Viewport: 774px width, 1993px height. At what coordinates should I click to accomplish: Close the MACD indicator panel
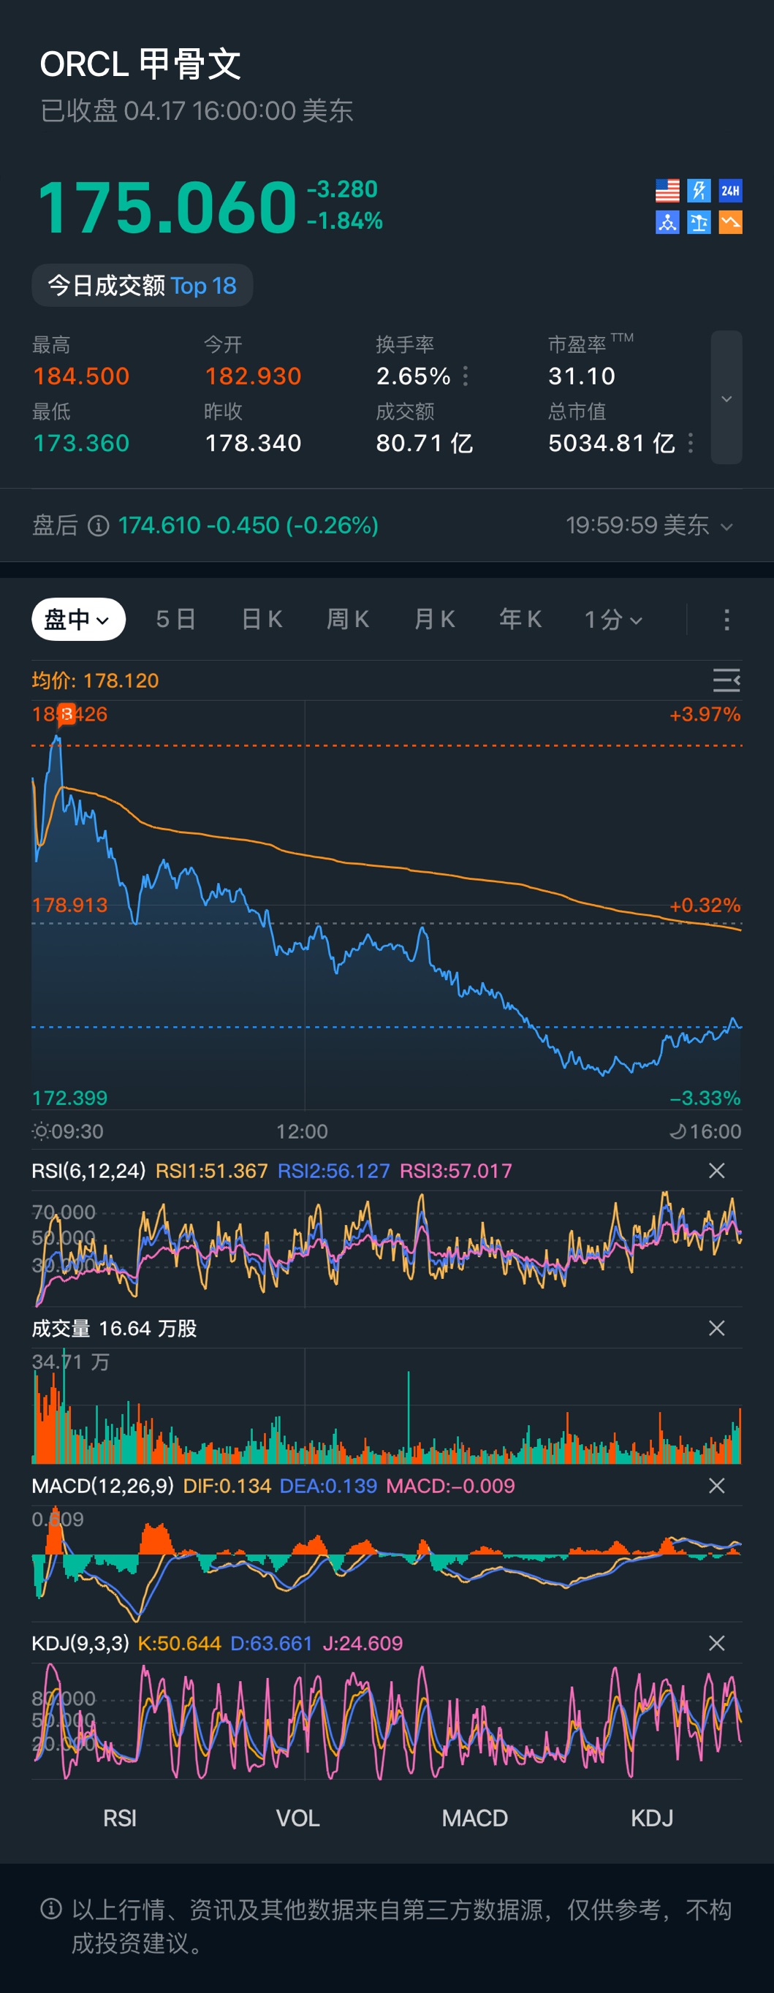[x=717, y=1486]
